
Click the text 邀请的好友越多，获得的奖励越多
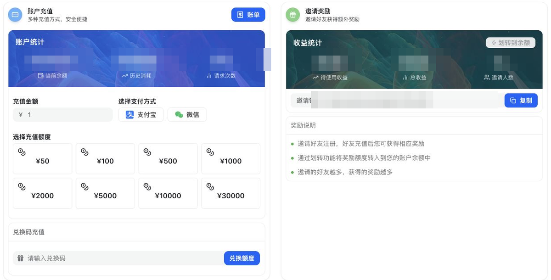(x=345, y=172)
